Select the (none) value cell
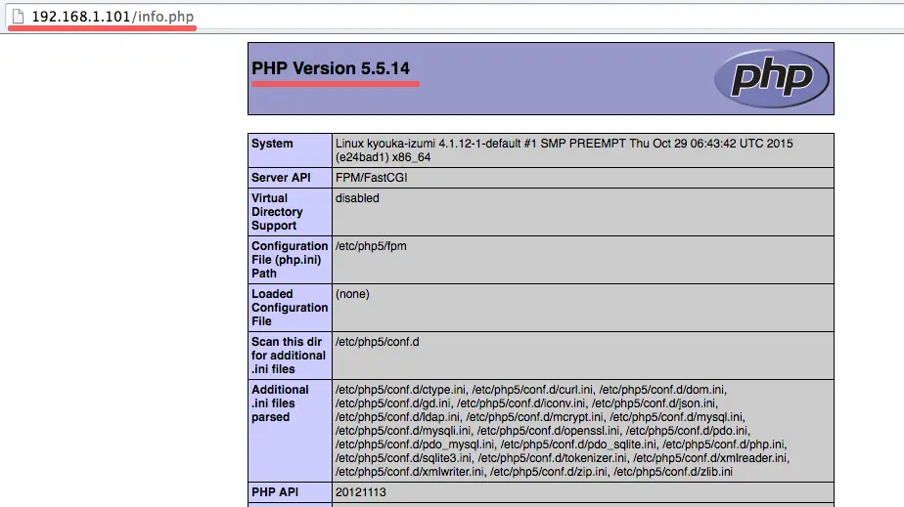This screenshot has width=904, height=507. [583, 308]
